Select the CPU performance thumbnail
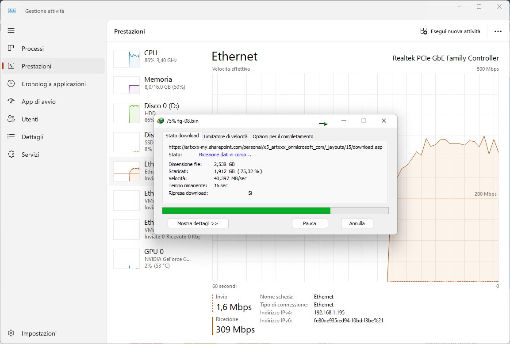 pos(127,59)
